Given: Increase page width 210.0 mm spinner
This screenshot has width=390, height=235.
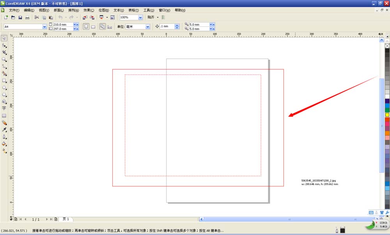Looking at the screenshot, I should click(78, 25).
